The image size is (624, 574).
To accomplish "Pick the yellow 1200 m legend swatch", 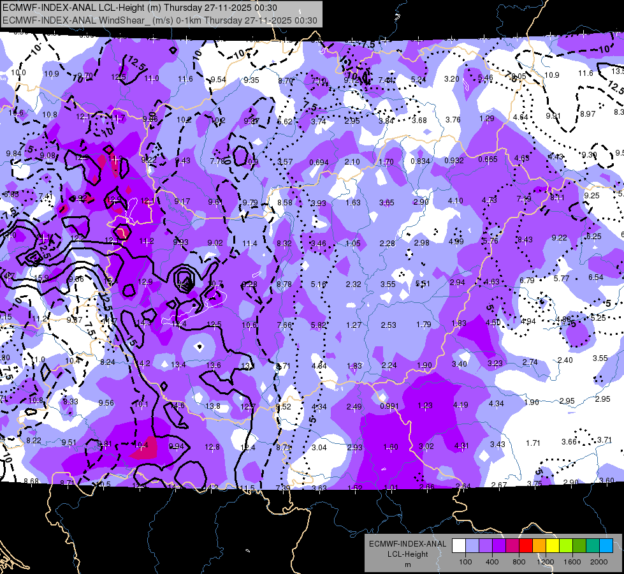I will pyautogui.click(x=553, y=546).
